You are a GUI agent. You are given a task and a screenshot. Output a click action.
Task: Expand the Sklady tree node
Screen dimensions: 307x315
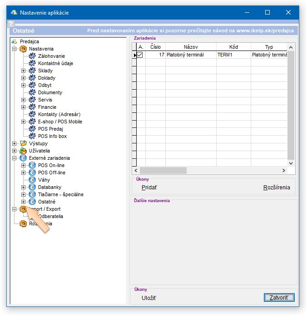point(24,71)
